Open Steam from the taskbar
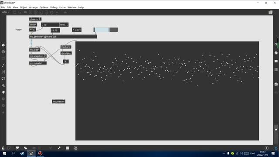 [22, 153]
